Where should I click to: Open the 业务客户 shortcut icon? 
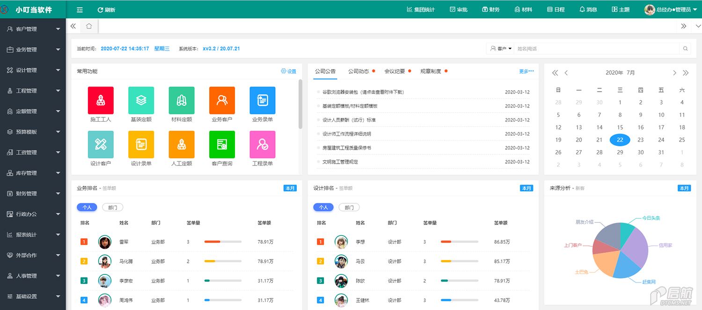point(222,100)
